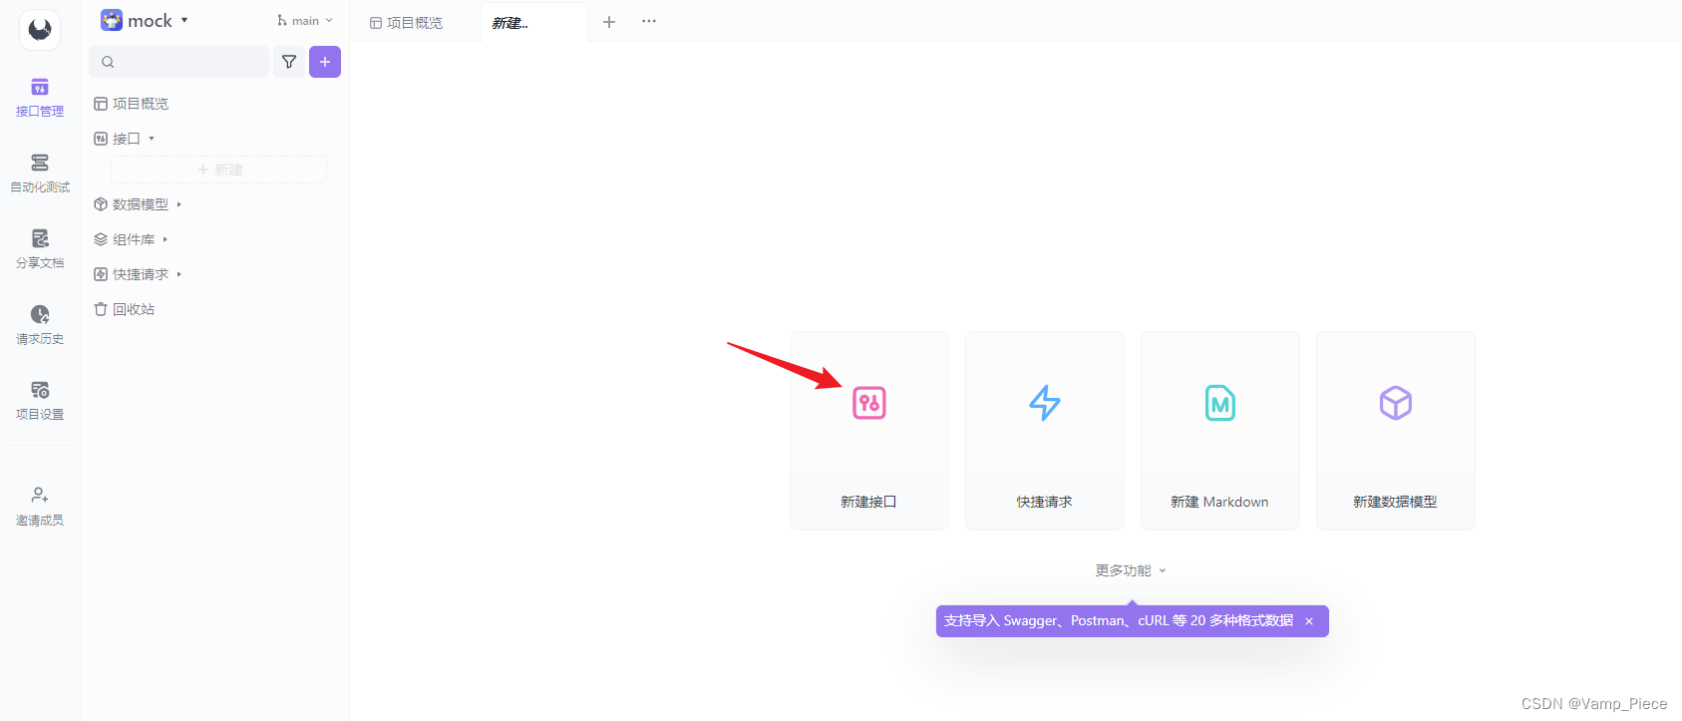
Task: Focus the sidebar search field
Action: pyautogui.click(x=179, y=62)
